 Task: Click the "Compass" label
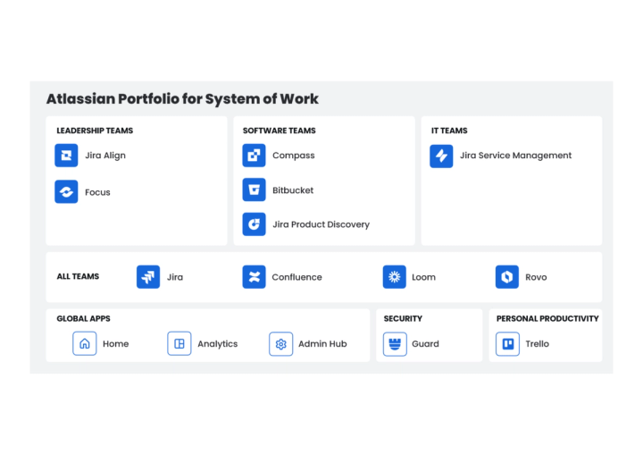294,156
